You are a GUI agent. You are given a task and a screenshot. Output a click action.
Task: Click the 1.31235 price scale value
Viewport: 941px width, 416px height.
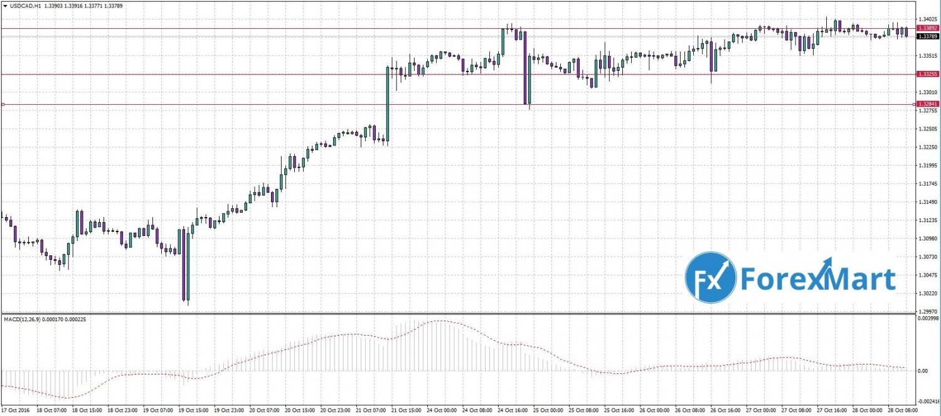927,220
